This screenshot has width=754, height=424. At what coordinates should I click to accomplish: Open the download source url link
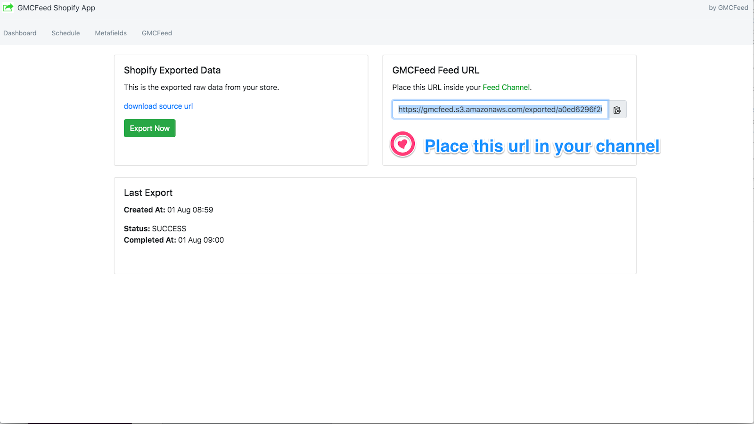coord(158,106)
